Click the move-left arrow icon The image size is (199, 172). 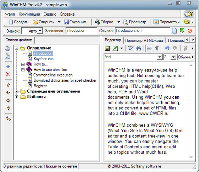tap(9, 101)
